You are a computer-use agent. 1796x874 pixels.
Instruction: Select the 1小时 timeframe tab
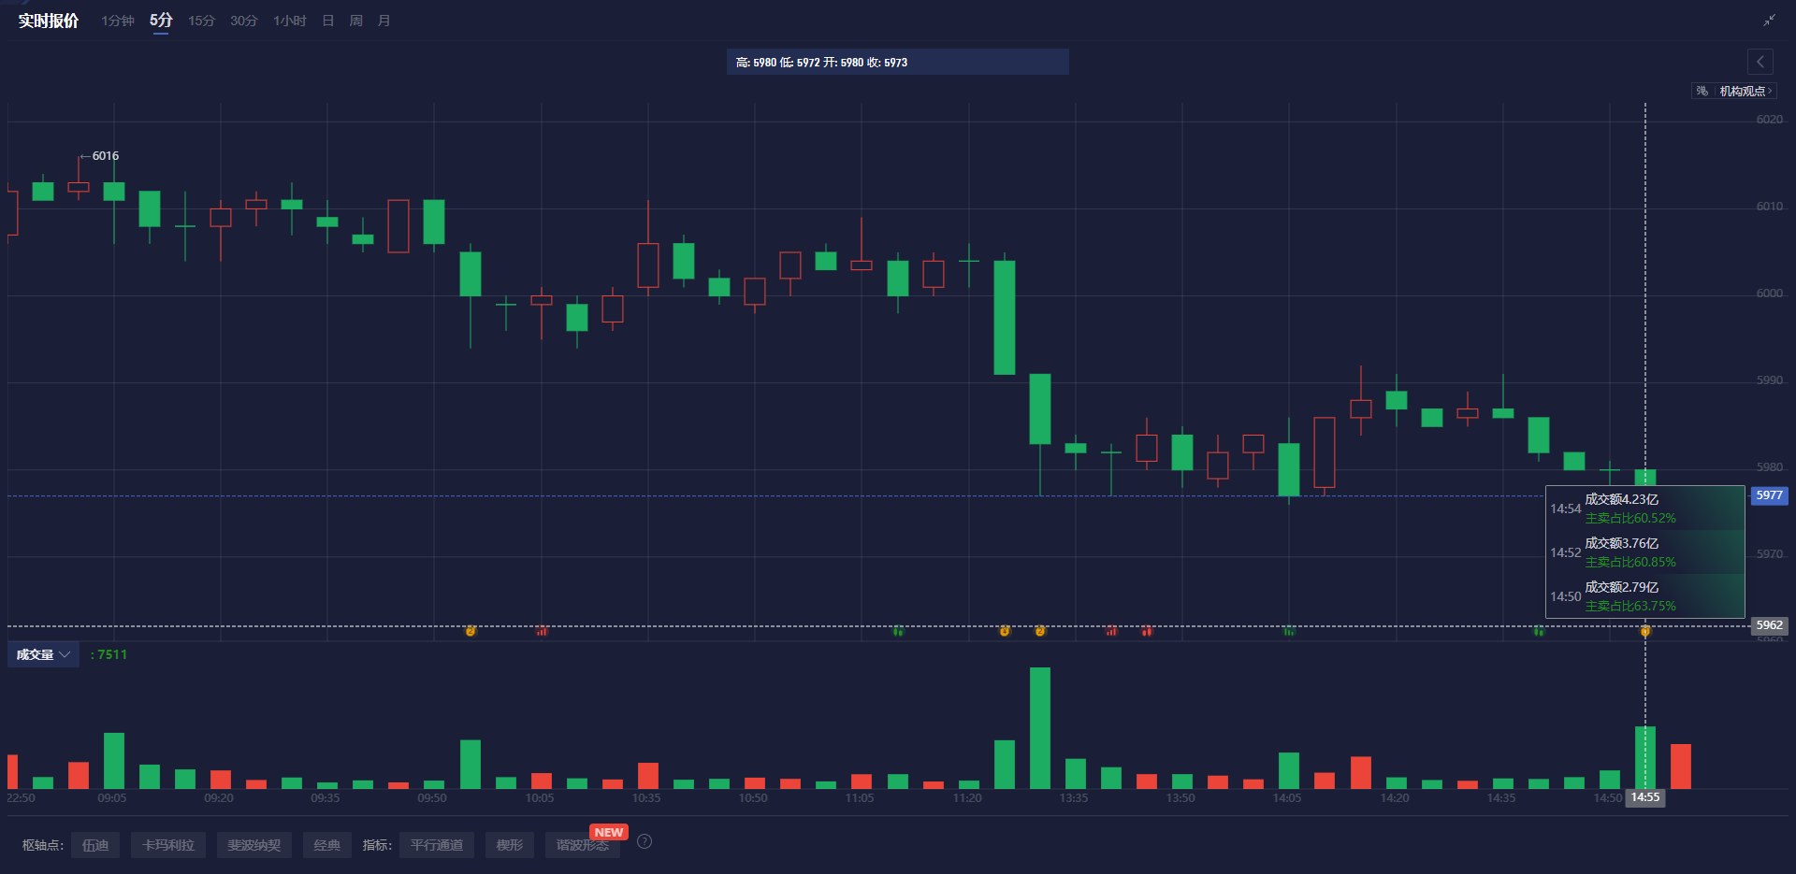coord(289,21)
